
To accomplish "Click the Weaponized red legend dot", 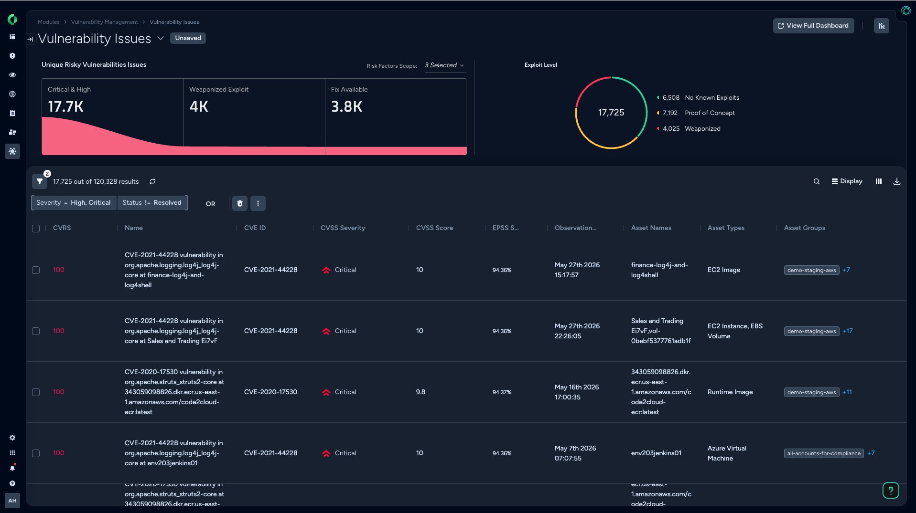I will coord(658,128).
